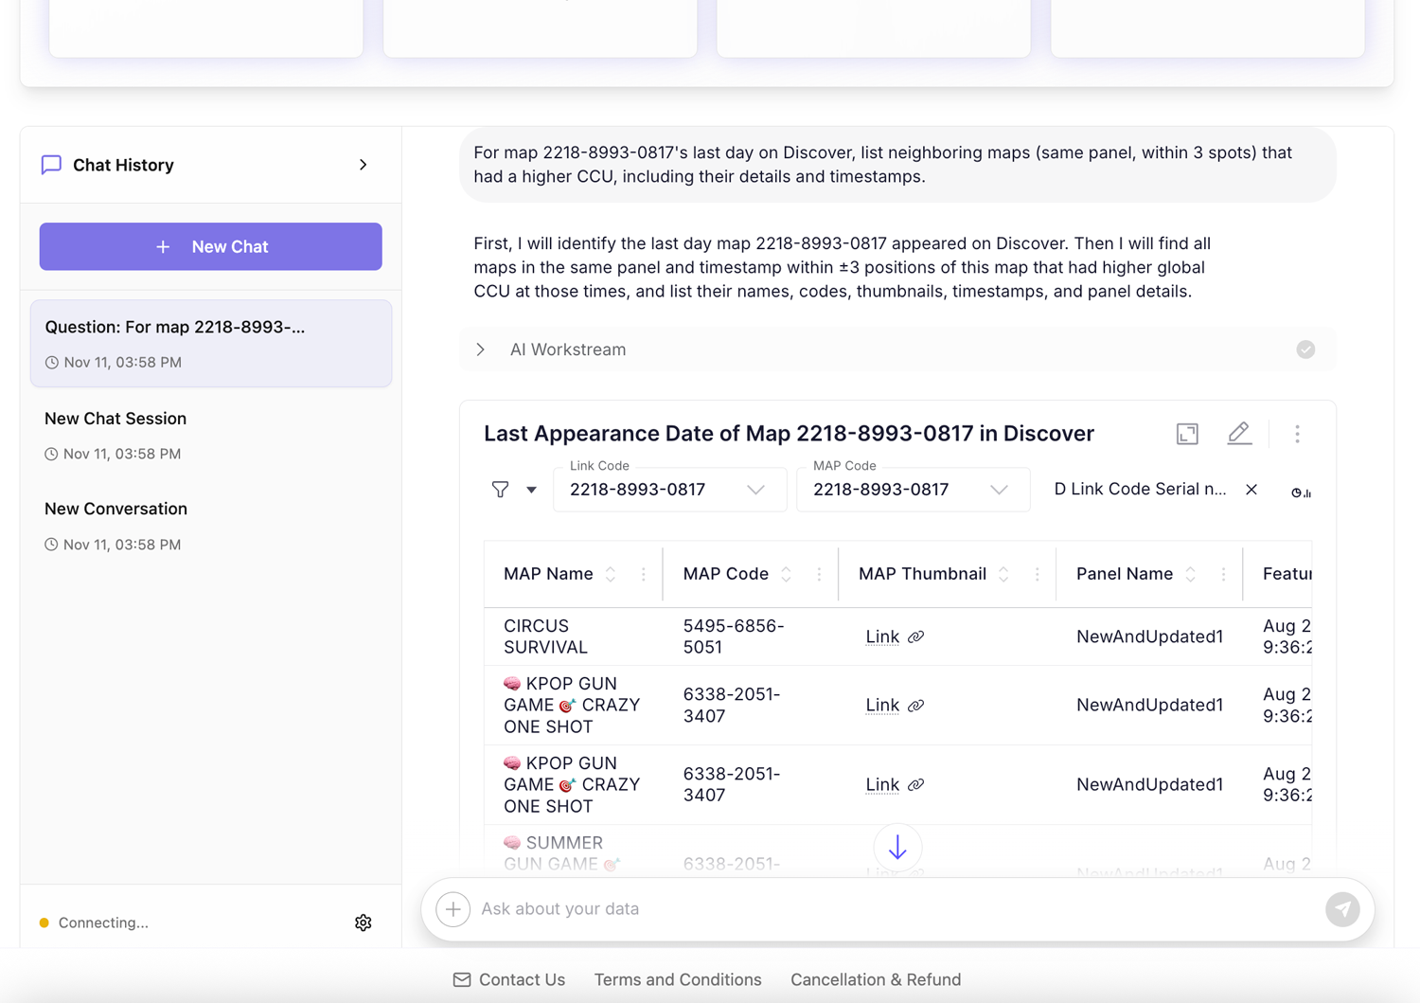The width and height of the screenshot is (1420, 1003).
Task: Open the Panel Name column menu
Action: click(1223, 574)
